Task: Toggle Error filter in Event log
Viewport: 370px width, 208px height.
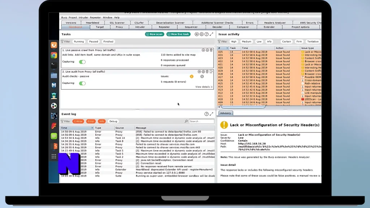Action: click(91, 121)
